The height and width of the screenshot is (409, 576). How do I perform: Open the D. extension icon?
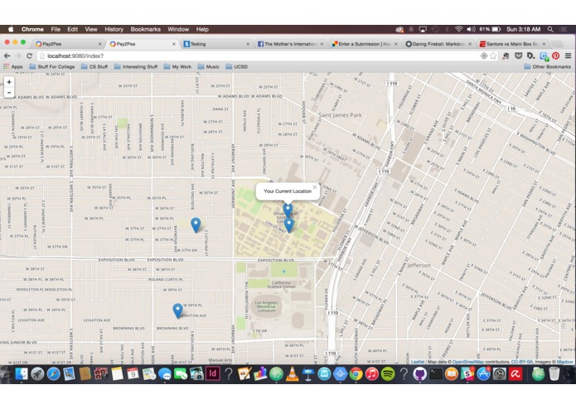tap(530, 55)
